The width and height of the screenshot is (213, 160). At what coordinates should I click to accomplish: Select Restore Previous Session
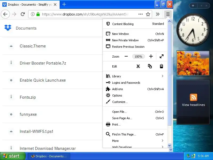coord(135,46)
